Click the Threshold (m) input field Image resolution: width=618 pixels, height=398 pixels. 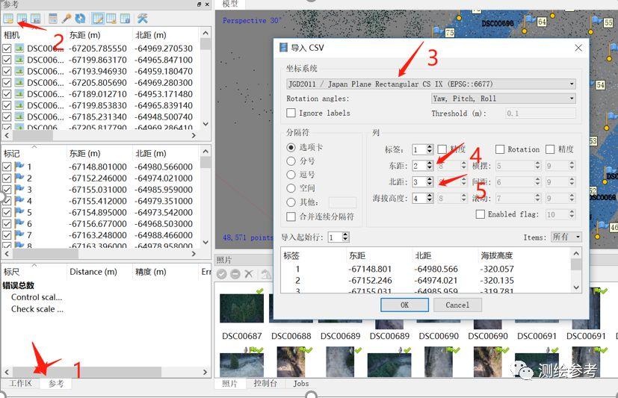(x=540, y=114)
